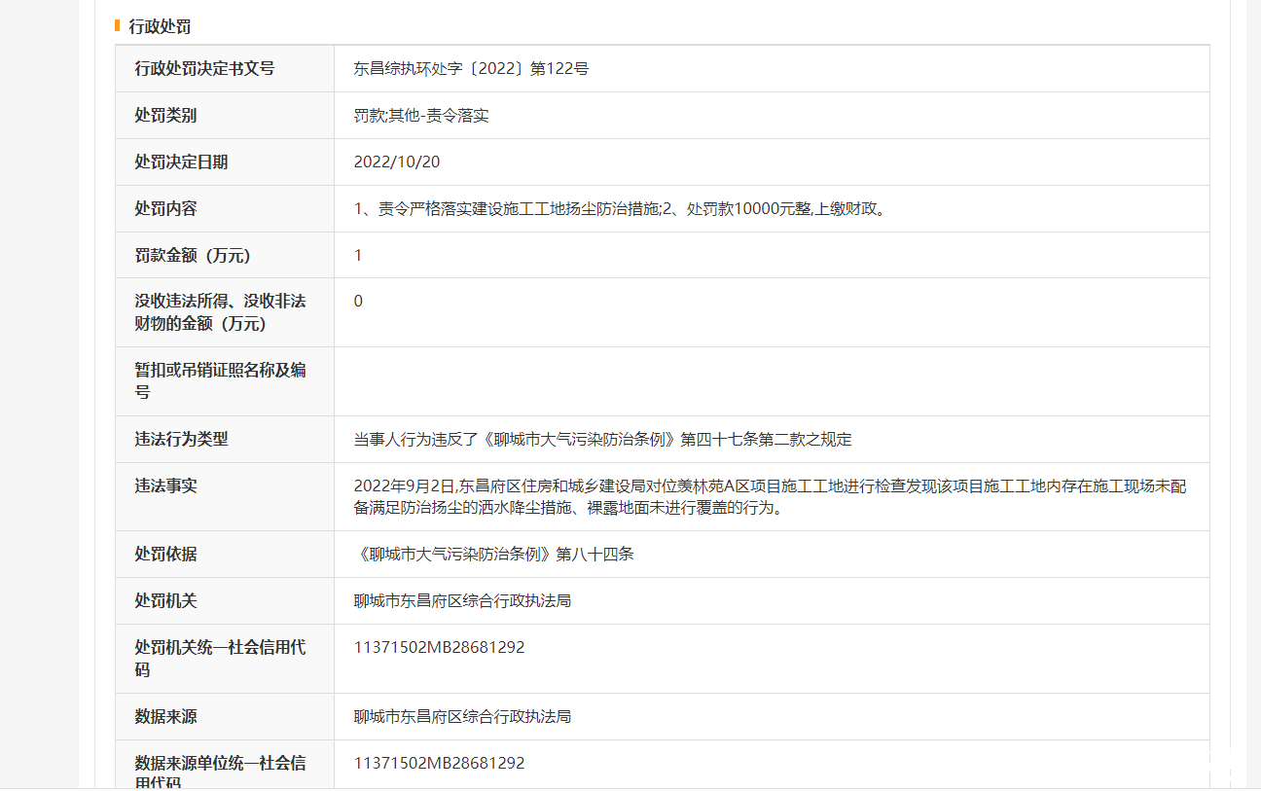Screen dimensions: 1261x791
Task: Click credit code in the 数据来源单位 row
Action: pos(440,764)
